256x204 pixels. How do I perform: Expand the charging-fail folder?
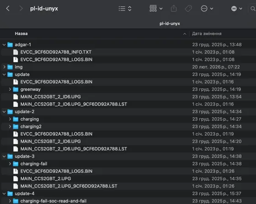click(x=10, y=164)
